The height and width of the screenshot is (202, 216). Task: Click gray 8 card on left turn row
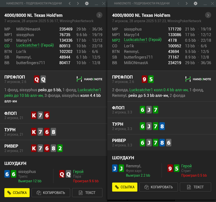[x=53, y=132]
